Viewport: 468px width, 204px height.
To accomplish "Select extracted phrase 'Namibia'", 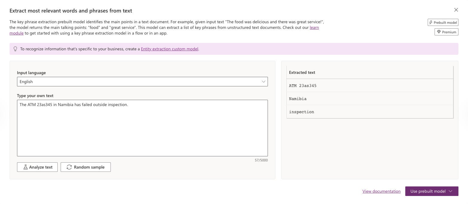I will pyautogui.click(x=370, y=99).
